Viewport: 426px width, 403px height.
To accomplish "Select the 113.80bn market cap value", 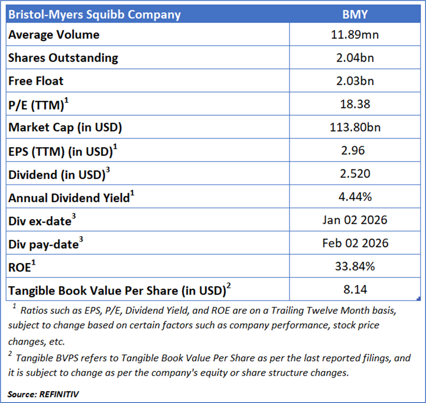I will pyautogui.click(x=354, y=127).
